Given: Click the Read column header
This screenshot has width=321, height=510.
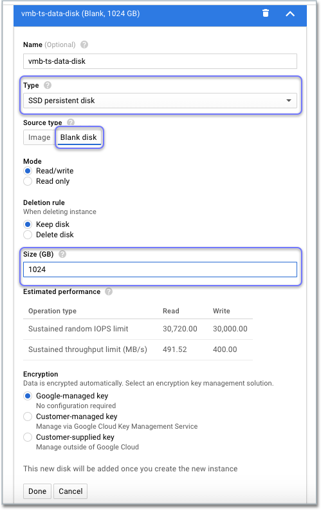Looking at the screenshot, I should pyautogui.click(x=170, y=311).
